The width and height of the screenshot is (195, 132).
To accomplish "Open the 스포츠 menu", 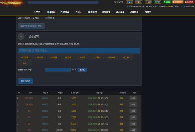I will coord(37,12).
